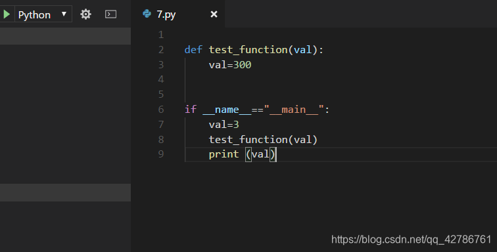Click 'val=3' on line 7

pos(224,125)
